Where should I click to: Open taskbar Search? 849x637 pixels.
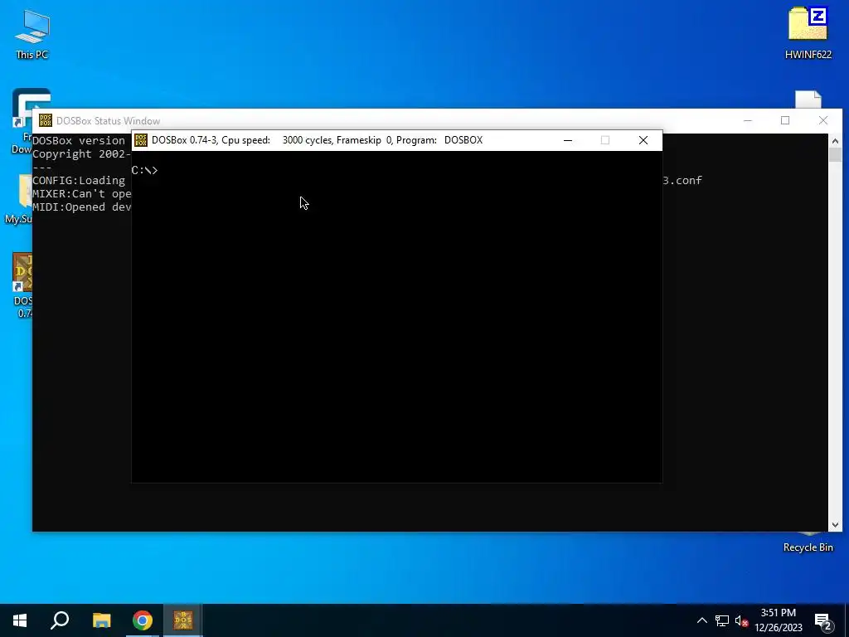tap(60, 620)
